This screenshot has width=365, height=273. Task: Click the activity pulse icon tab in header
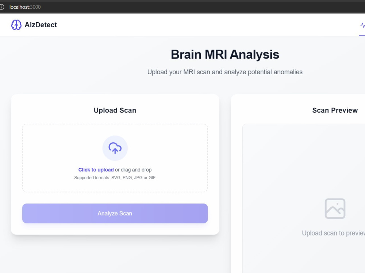[363, 25]
